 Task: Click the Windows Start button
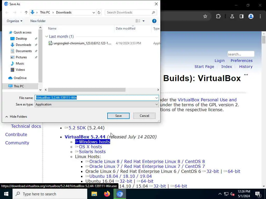(x=6, y=194)
